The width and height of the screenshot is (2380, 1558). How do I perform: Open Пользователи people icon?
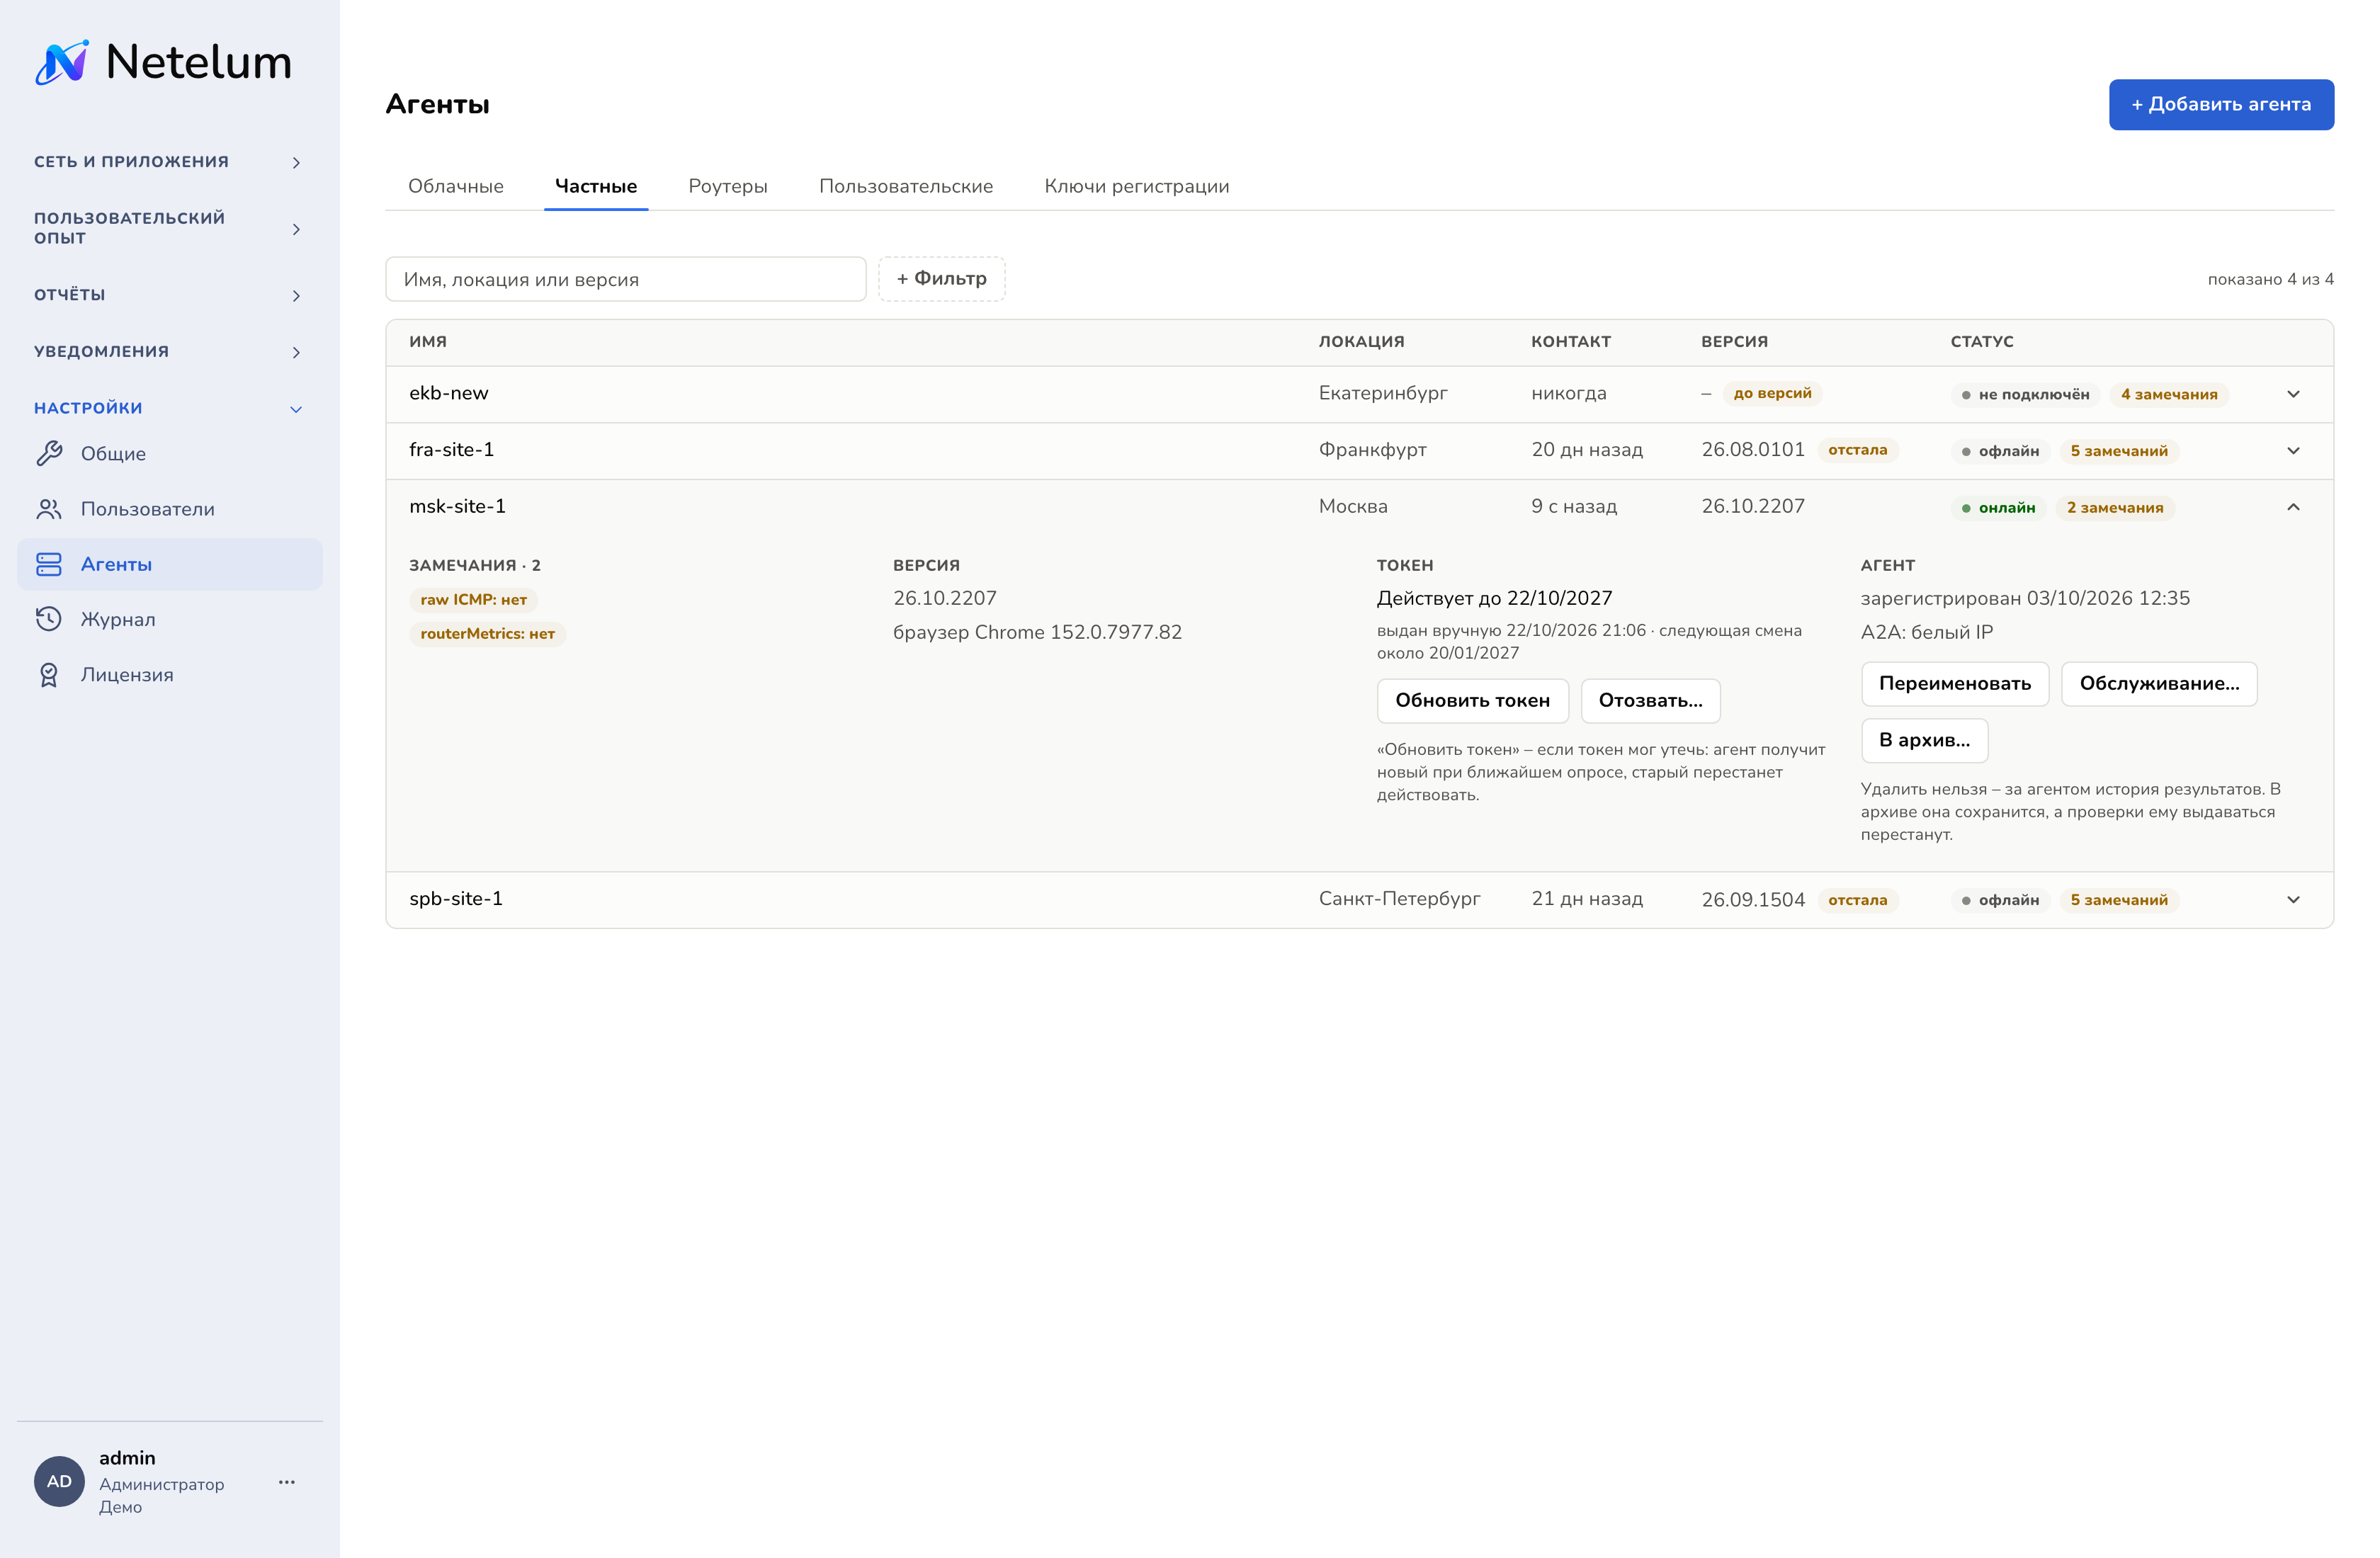[49, 509]
